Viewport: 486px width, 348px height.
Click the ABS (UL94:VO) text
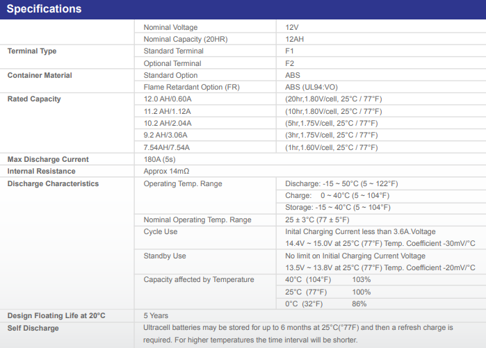click(x=311, y=88)
